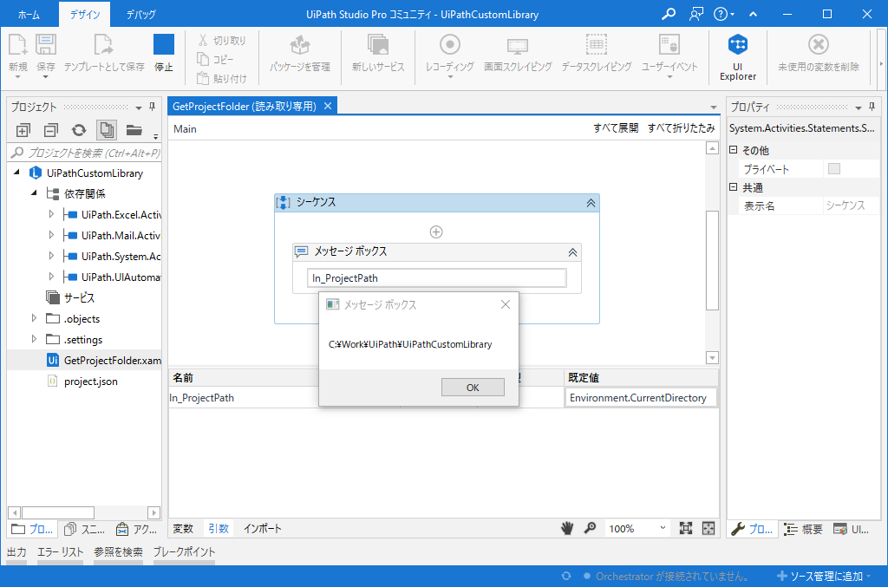Screen dimensions: 888x587
Task: Click the designer zoom magnifier icon
Action: pos(590,528)
